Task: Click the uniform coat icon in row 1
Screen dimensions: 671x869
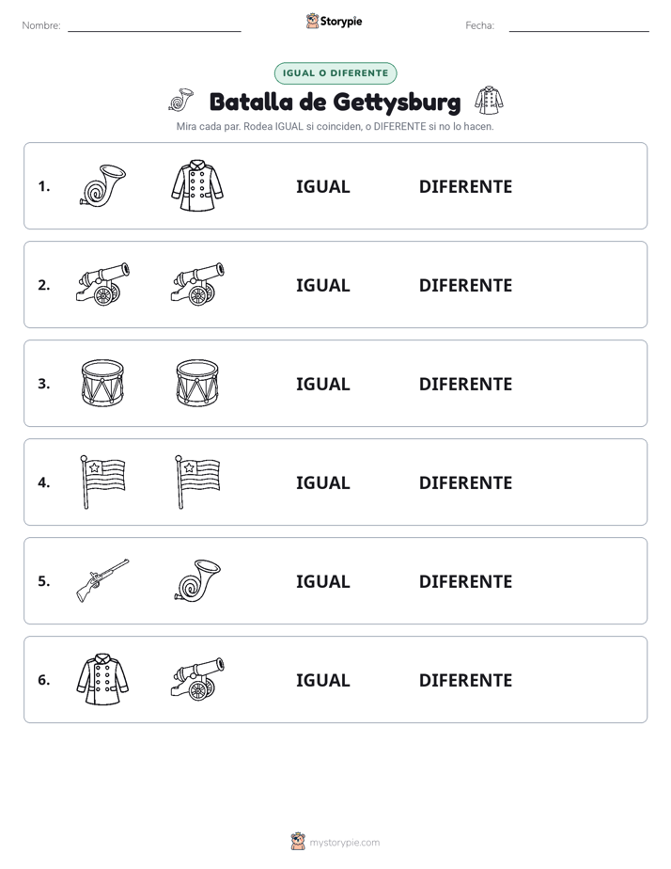Action: click(x=197, y=185)
